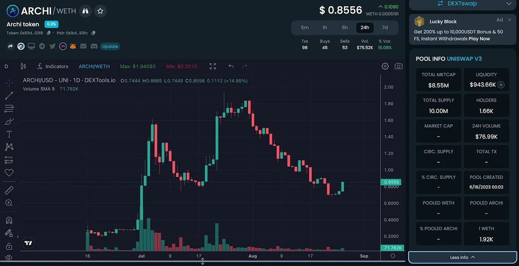
Task: Close the Lucky Block ad
Action: coord(510,20)
